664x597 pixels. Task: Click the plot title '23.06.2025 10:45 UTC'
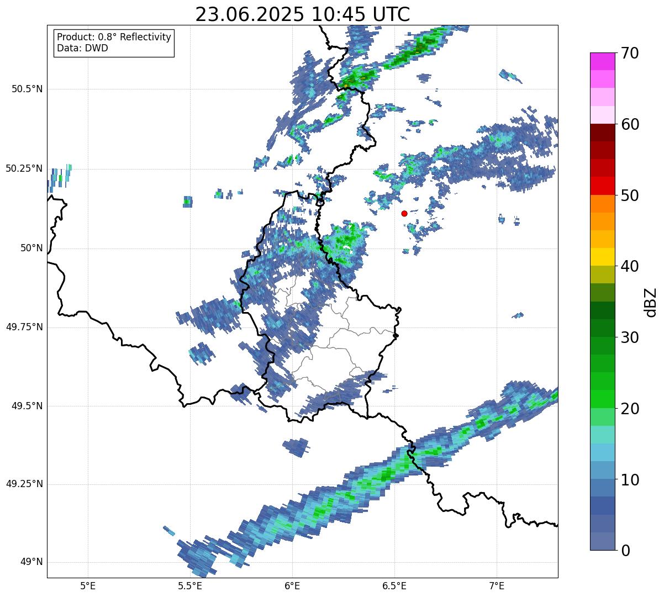303,14
